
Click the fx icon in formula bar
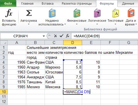point(68,36)
